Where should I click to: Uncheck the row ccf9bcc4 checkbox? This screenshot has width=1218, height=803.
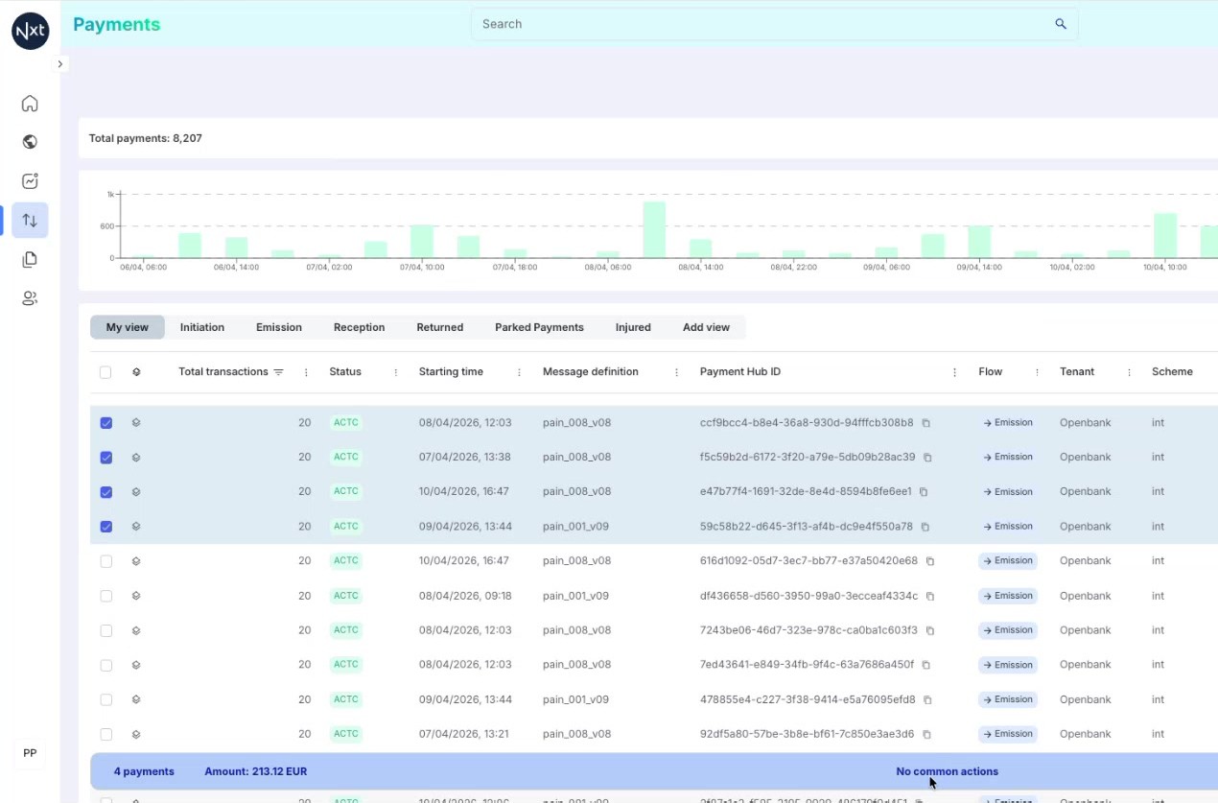106,423
